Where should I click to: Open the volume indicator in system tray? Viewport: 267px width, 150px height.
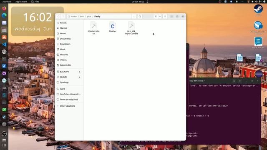tap(257, 2)
